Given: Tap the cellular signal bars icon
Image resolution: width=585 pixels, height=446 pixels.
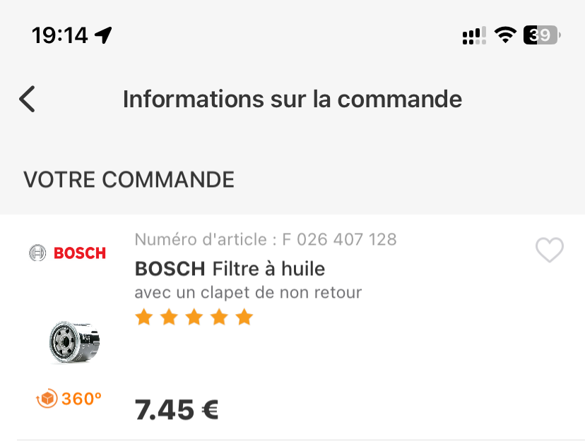Looking at the screenshot, I should coord(473,35).
